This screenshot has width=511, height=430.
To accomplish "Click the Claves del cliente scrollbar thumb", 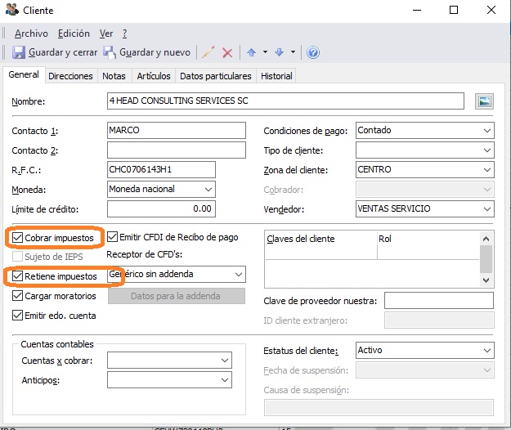I will point(486,259).
